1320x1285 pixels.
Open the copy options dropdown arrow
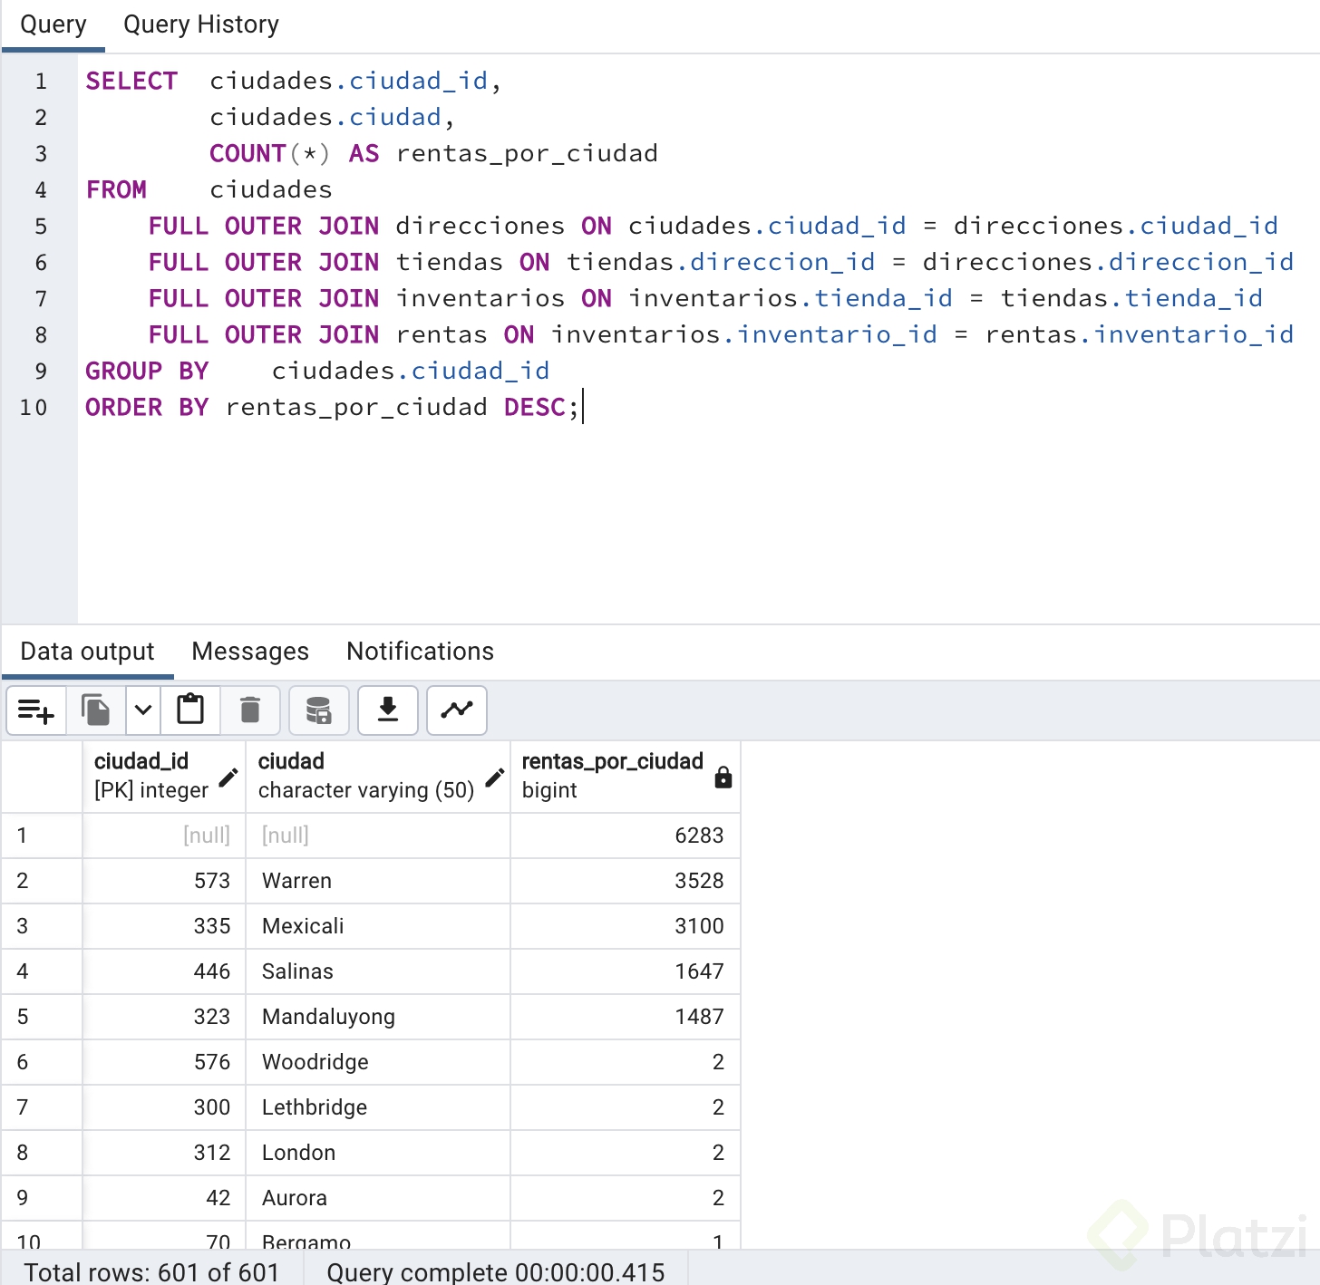(x=142, y=710)
